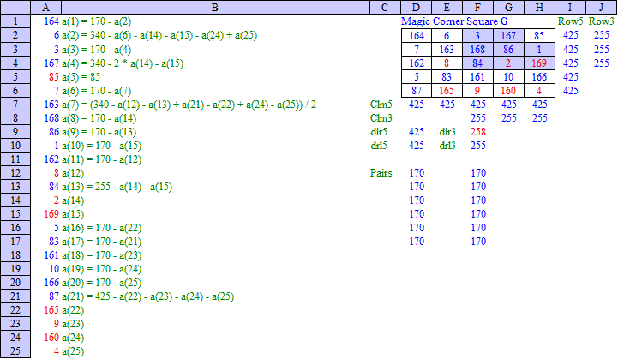Click the 'dlr5' label
Viewport: 618px width, 359px height.
coord(379,132)
